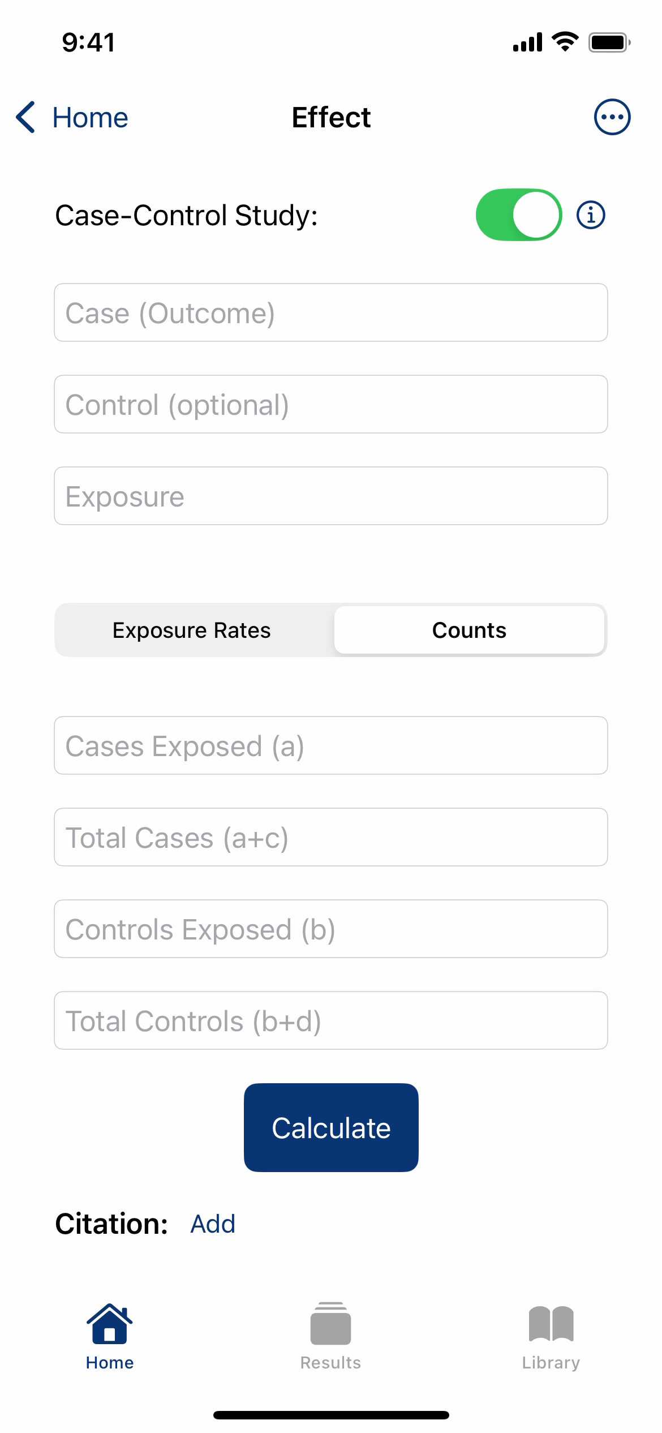Open the more options ellipsis menu

[612, 117]
